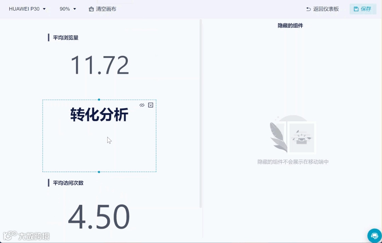Viewport: 382px width, 243px height.
Task: Open the boxed chevron options on 转化分析 component
Action: (x=151, y=105)
